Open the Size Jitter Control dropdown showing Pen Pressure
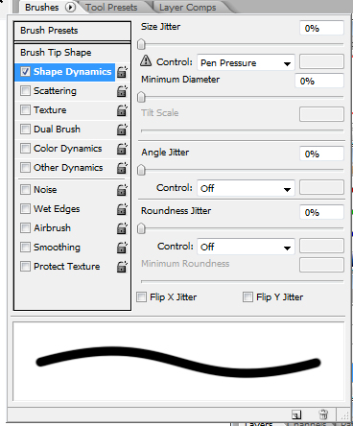Screen dimensions: 353x426 pos(246,62)
